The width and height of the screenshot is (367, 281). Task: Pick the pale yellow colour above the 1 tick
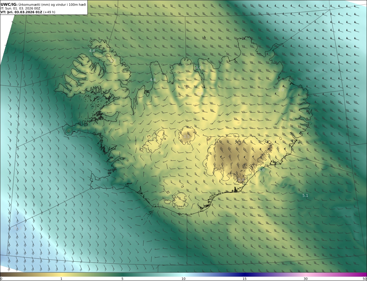tap(61, 274)
